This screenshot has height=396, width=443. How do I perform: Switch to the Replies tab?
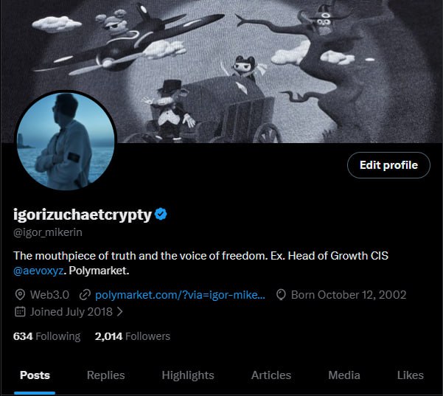coord(105,375)
